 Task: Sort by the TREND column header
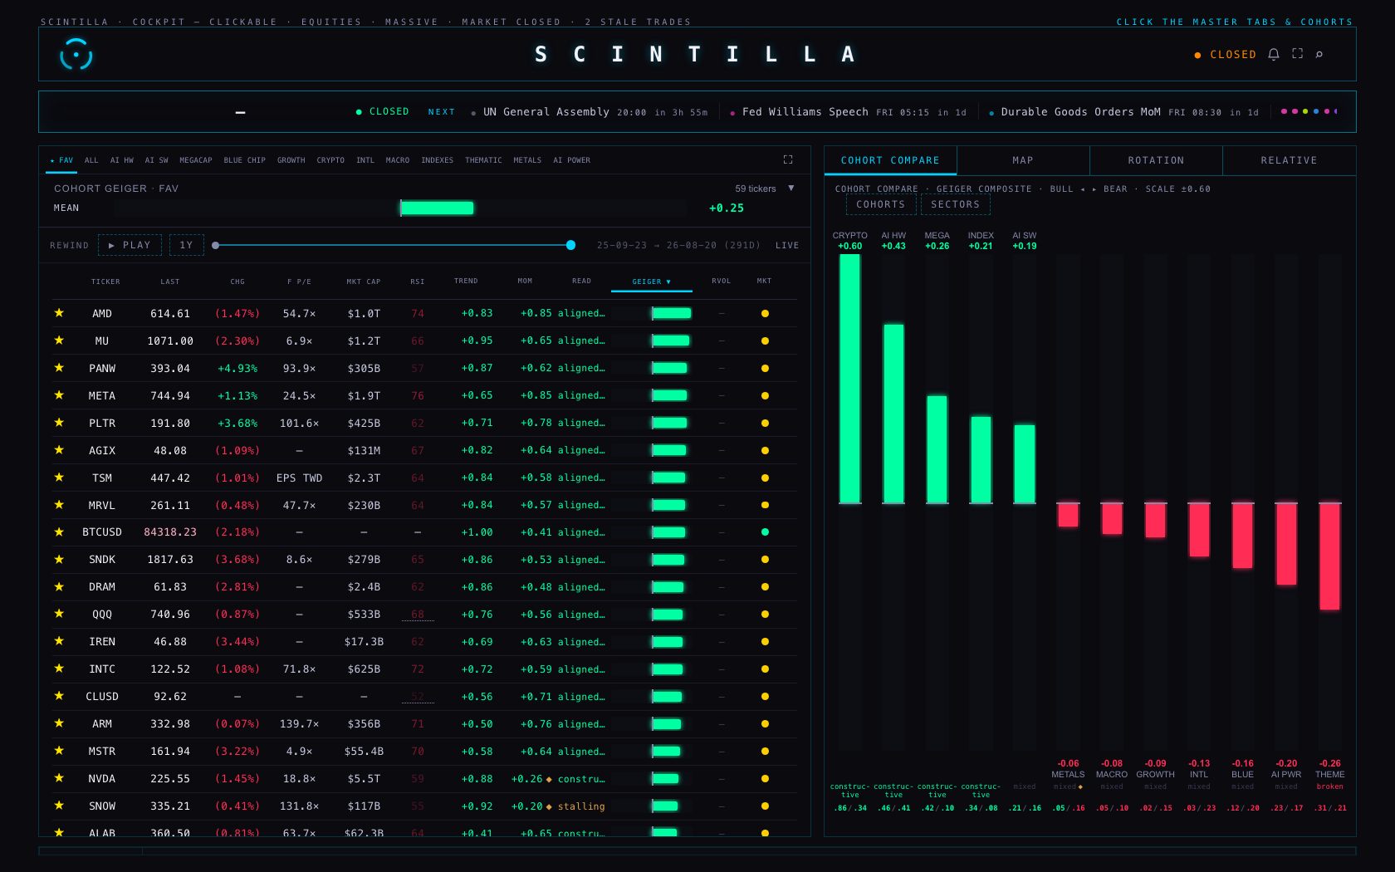click(466, 281)
